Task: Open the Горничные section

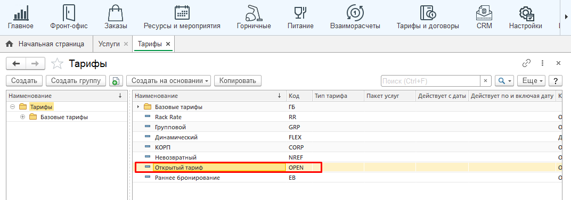Action: point(254,18)
